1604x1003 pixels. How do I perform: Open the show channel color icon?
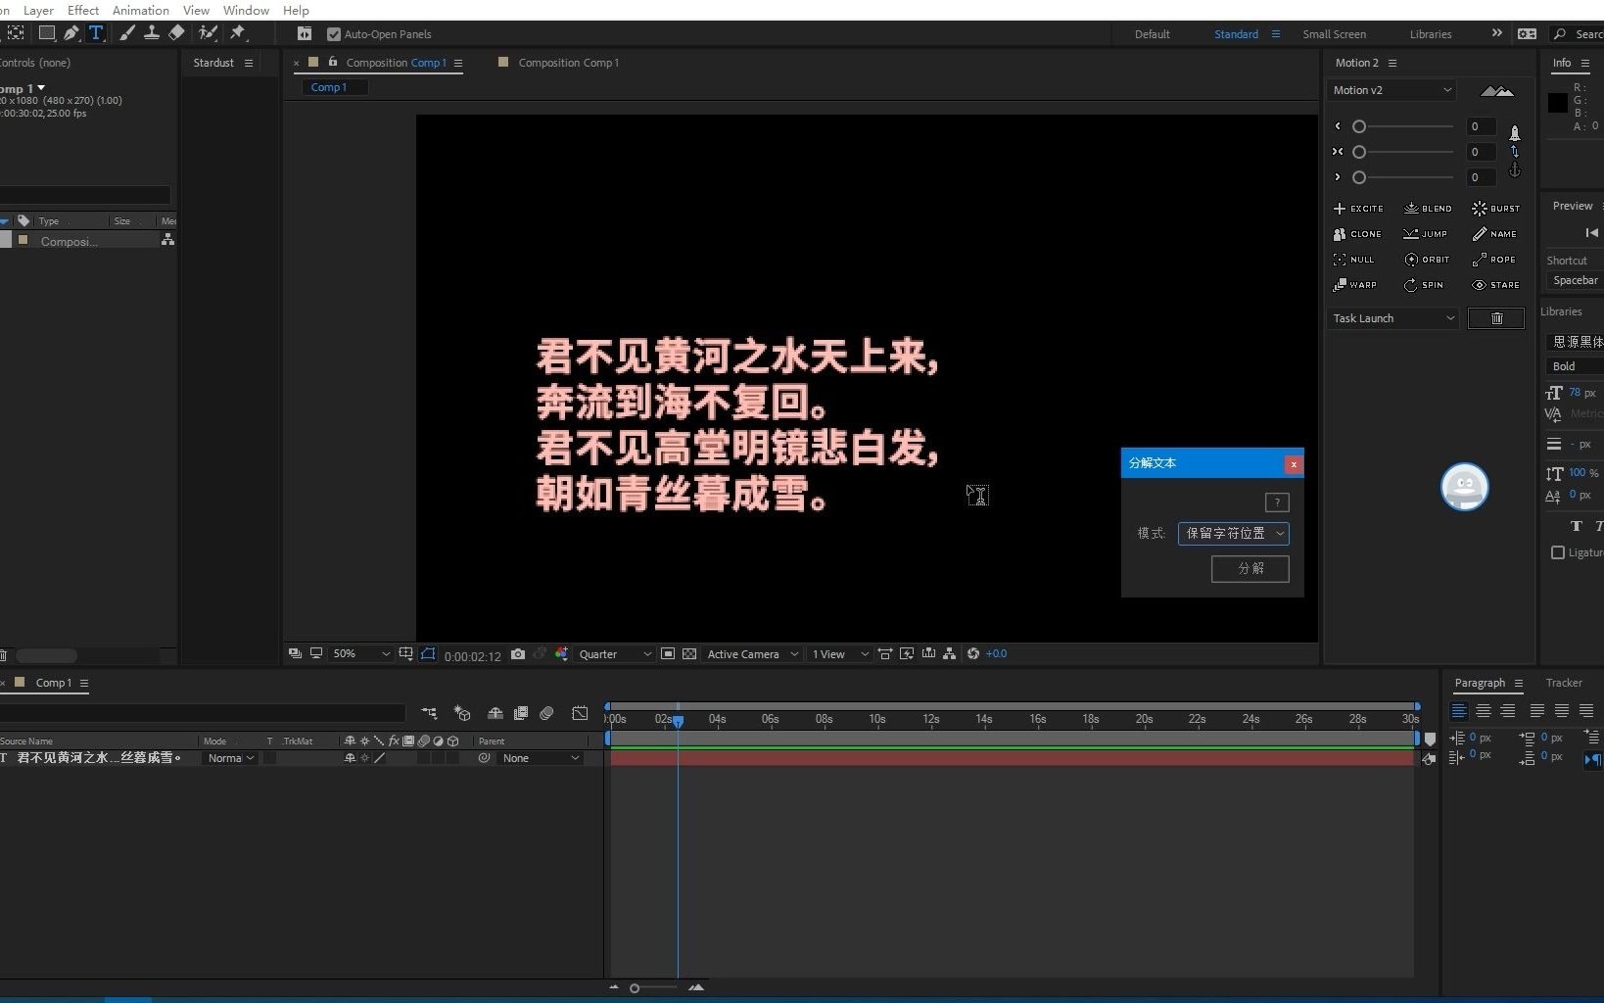click(561, 654)
